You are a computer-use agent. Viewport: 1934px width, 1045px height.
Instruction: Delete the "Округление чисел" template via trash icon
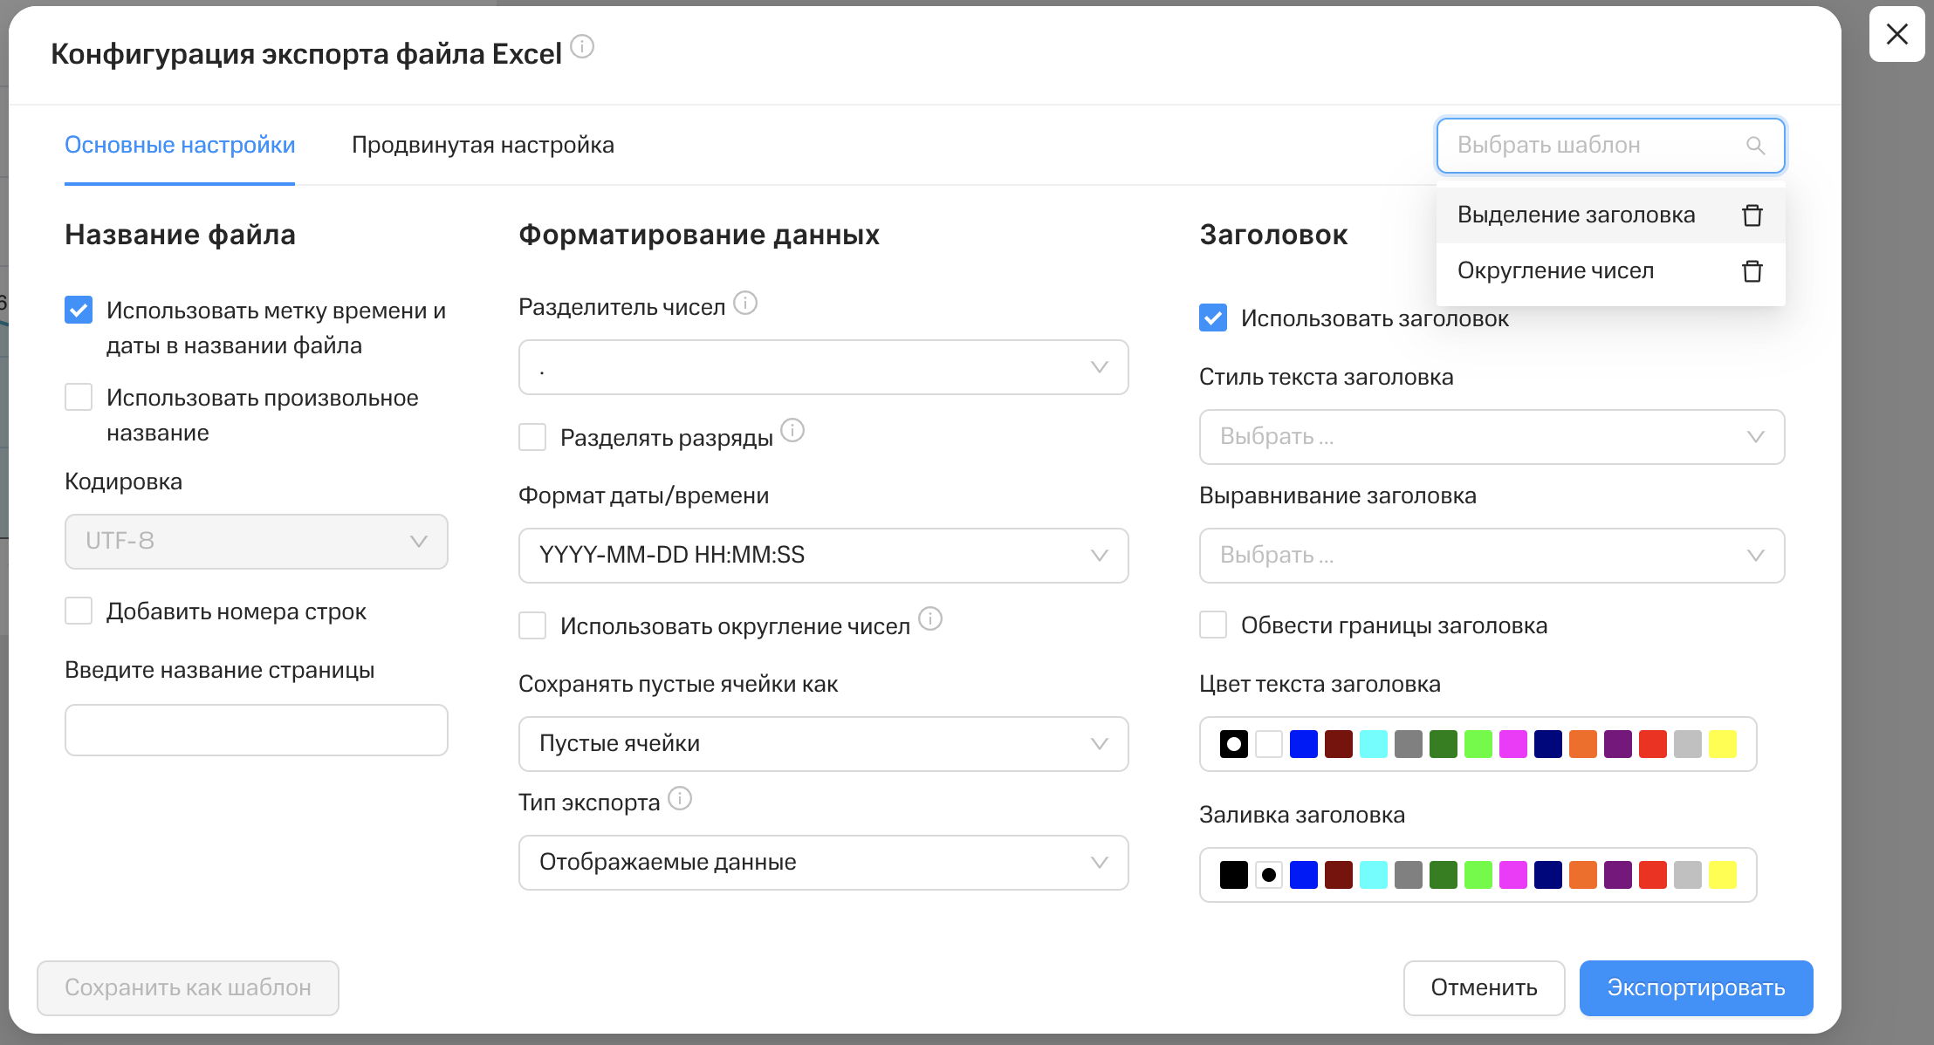pos(1752,271)
